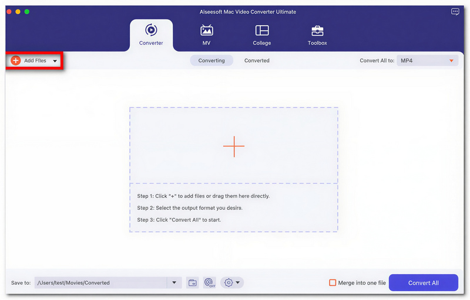Open the Converter tab

[x=151, y=35]
